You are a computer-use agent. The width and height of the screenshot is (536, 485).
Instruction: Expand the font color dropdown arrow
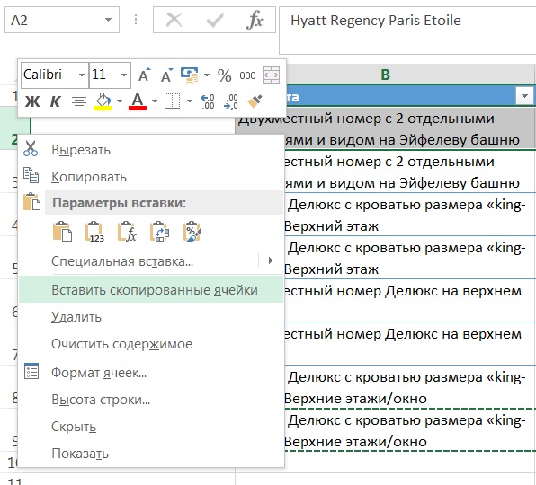click(x=155, y=101)
